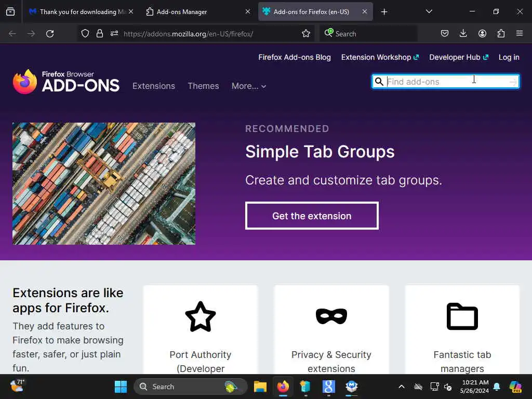Open clock showing 10:21 AM
The image size is (532, 399).
475,387
